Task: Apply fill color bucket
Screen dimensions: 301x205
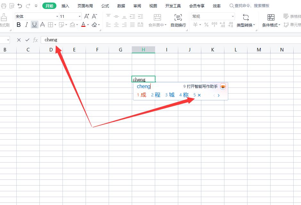Action: [x=72, y=25]
